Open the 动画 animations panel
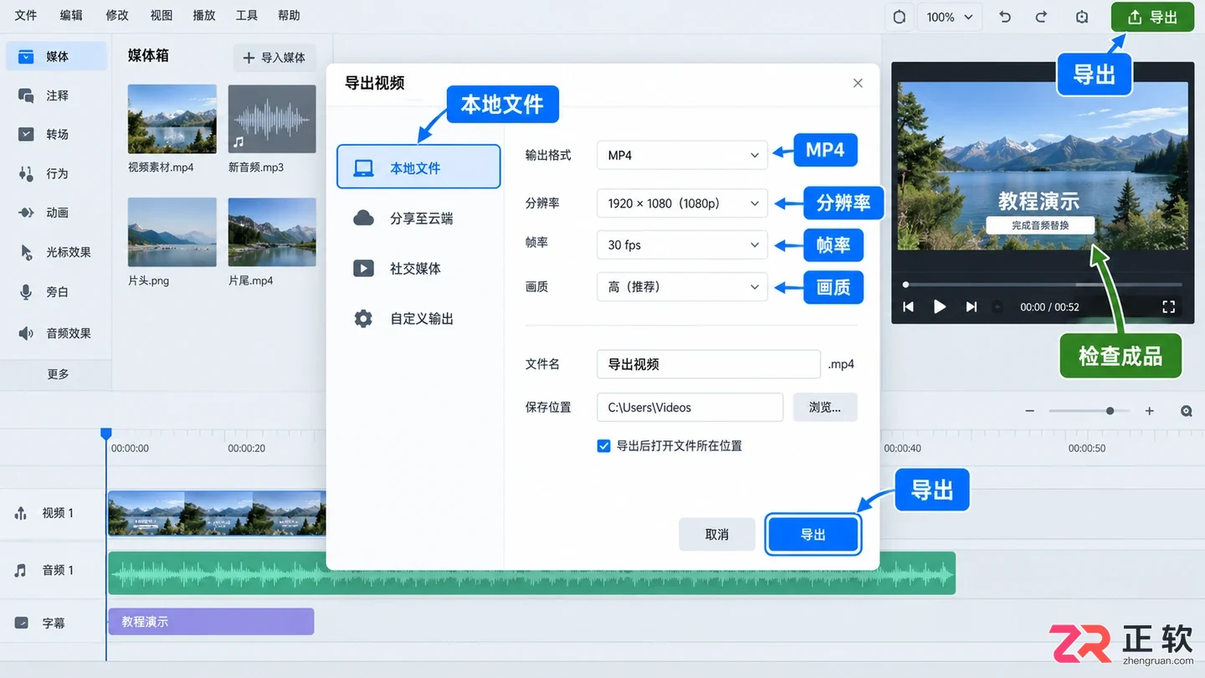 (56, 213)
